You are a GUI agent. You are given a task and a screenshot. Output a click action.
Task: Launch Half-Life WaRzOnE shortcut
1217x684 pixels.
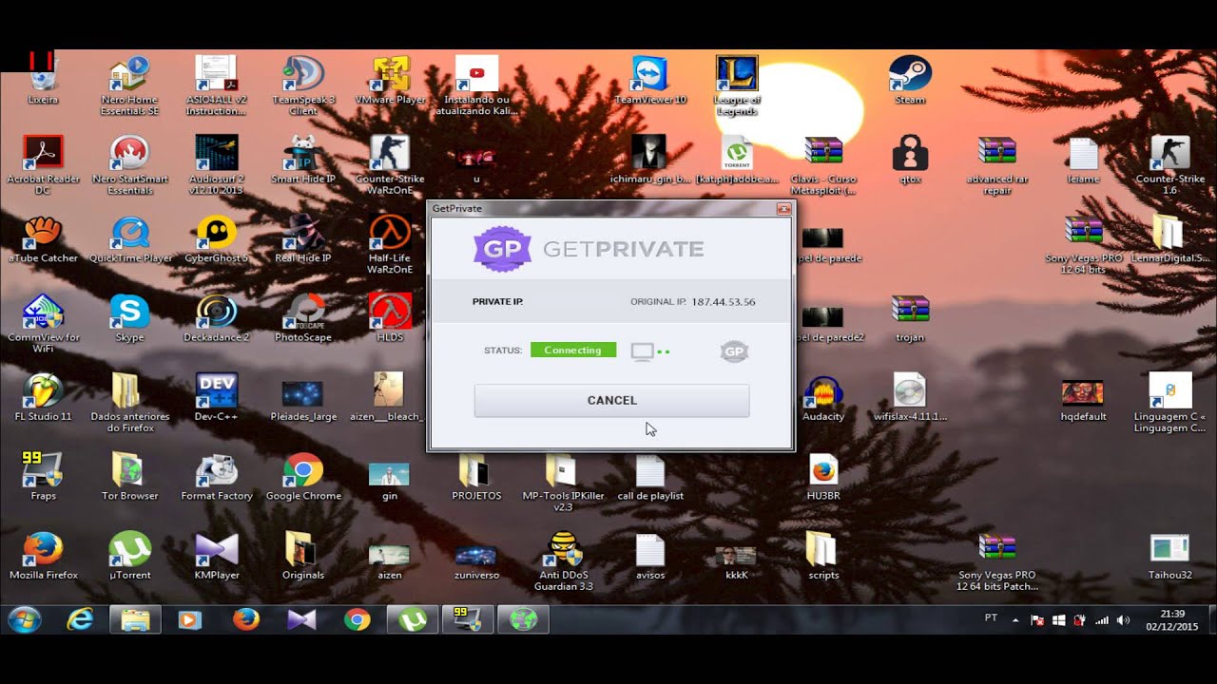(x=390, y=244)
